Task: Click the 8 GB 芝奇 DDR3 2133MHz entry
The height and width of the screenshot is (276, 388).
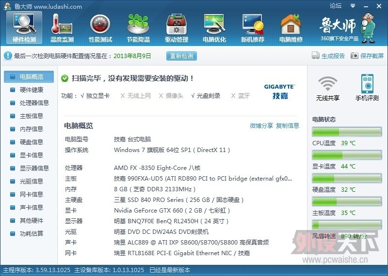Action: 155,189
